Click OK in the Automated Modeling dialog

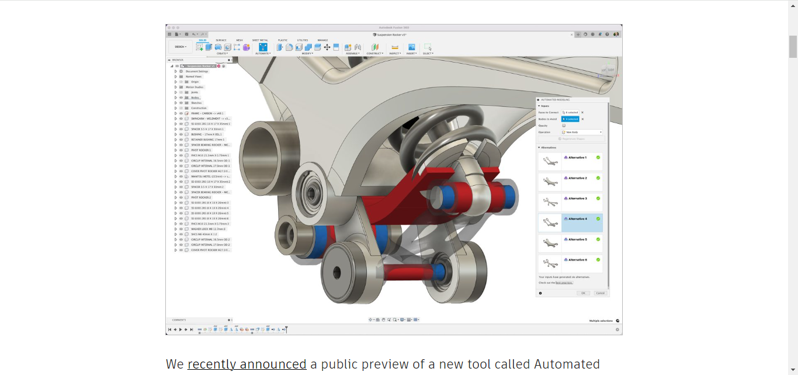tap(584, 293)
